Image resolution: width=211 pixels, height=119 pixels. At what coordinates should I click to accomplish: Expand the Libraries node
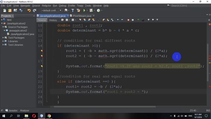click(x=3, y=41)
